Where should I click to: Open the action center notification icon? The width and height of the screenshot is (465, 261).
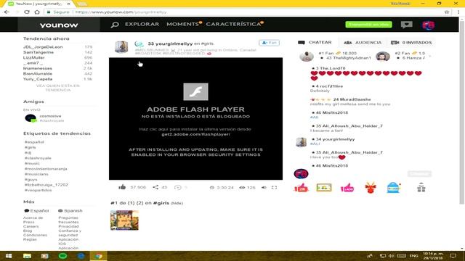[453, 256]
